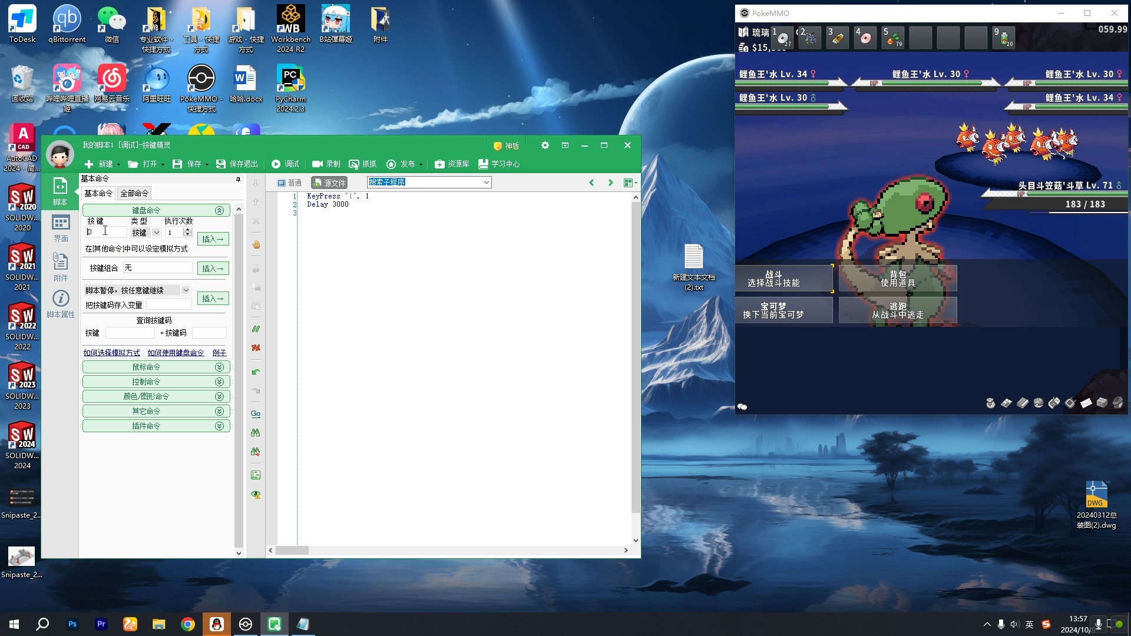Click the binoculars find icon
The image size is (1131, 636).
coord(256,432)
